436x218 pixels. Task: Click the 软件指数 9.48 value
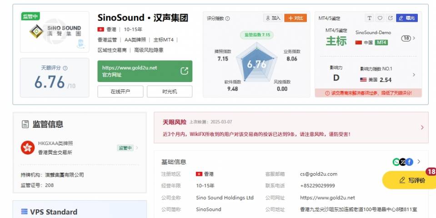[x=232, y=89]
